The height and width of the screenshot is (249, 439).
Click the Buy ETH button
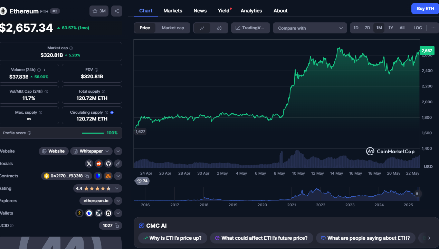pyautogui.click(x=425, y=9)
